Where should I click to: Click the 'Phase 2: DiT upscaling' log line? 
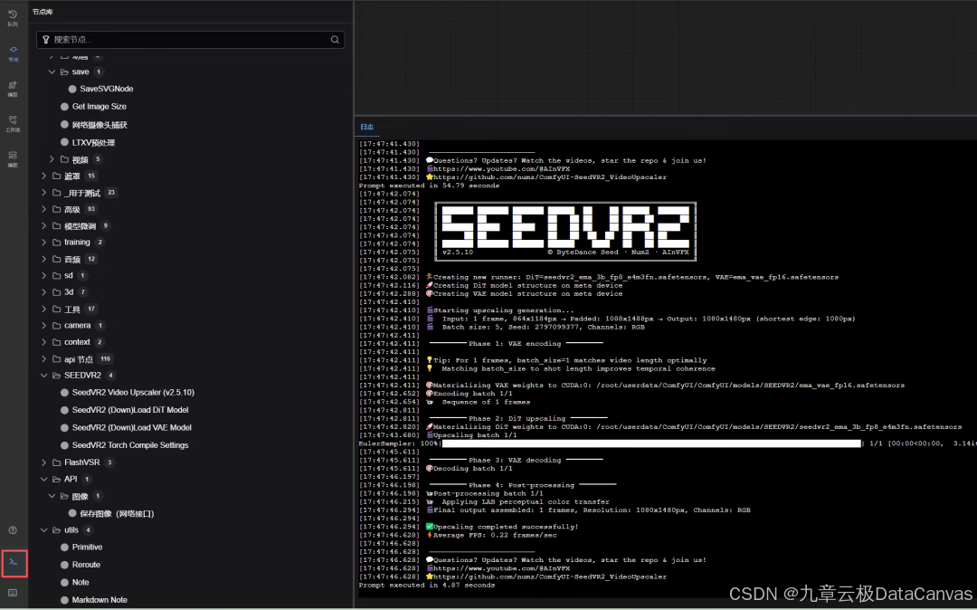click(517, 419)
